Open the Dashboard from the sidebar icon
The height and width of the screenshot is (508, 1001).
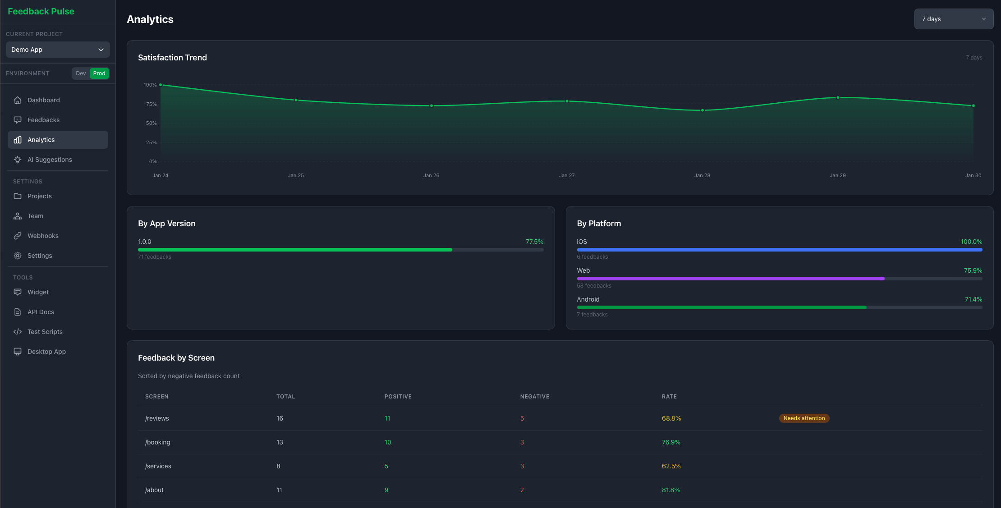(x=17, y=100)
